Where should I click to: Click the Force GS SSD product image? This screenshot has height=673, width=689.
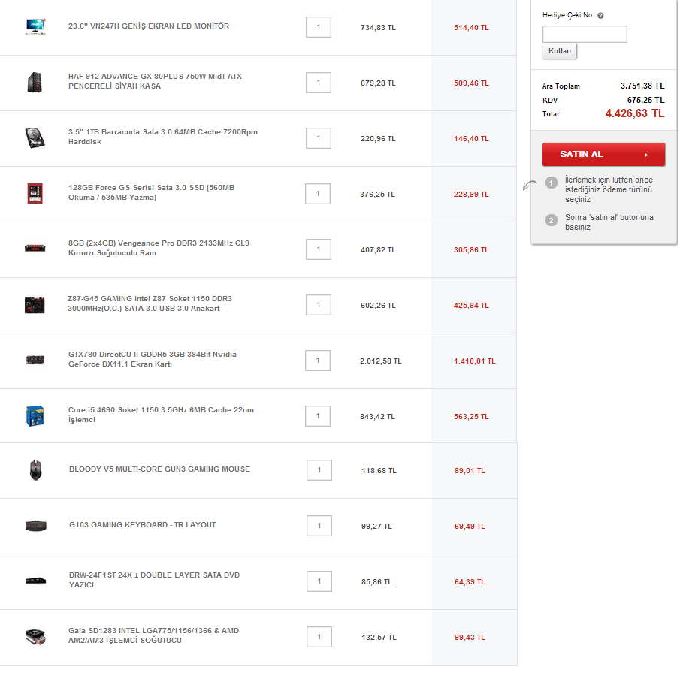(x=35, y=194)
